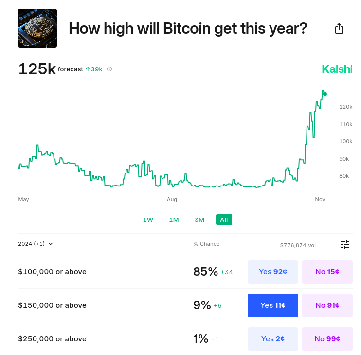Open the filter settings sliders icon
The image size is (361, 355).
pyautogui.click(x=344, y=244)
